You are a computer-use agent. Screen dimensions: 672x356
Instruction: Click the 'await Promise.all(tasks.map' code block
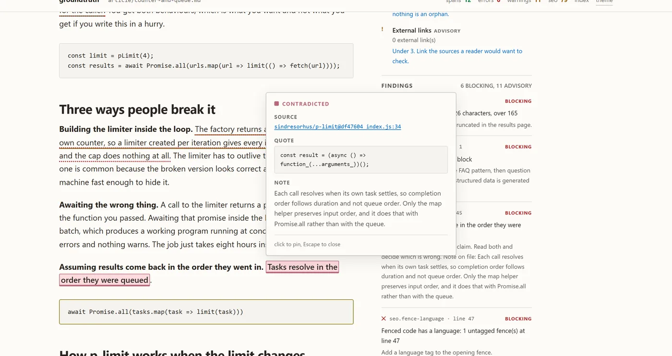[206, 312]
